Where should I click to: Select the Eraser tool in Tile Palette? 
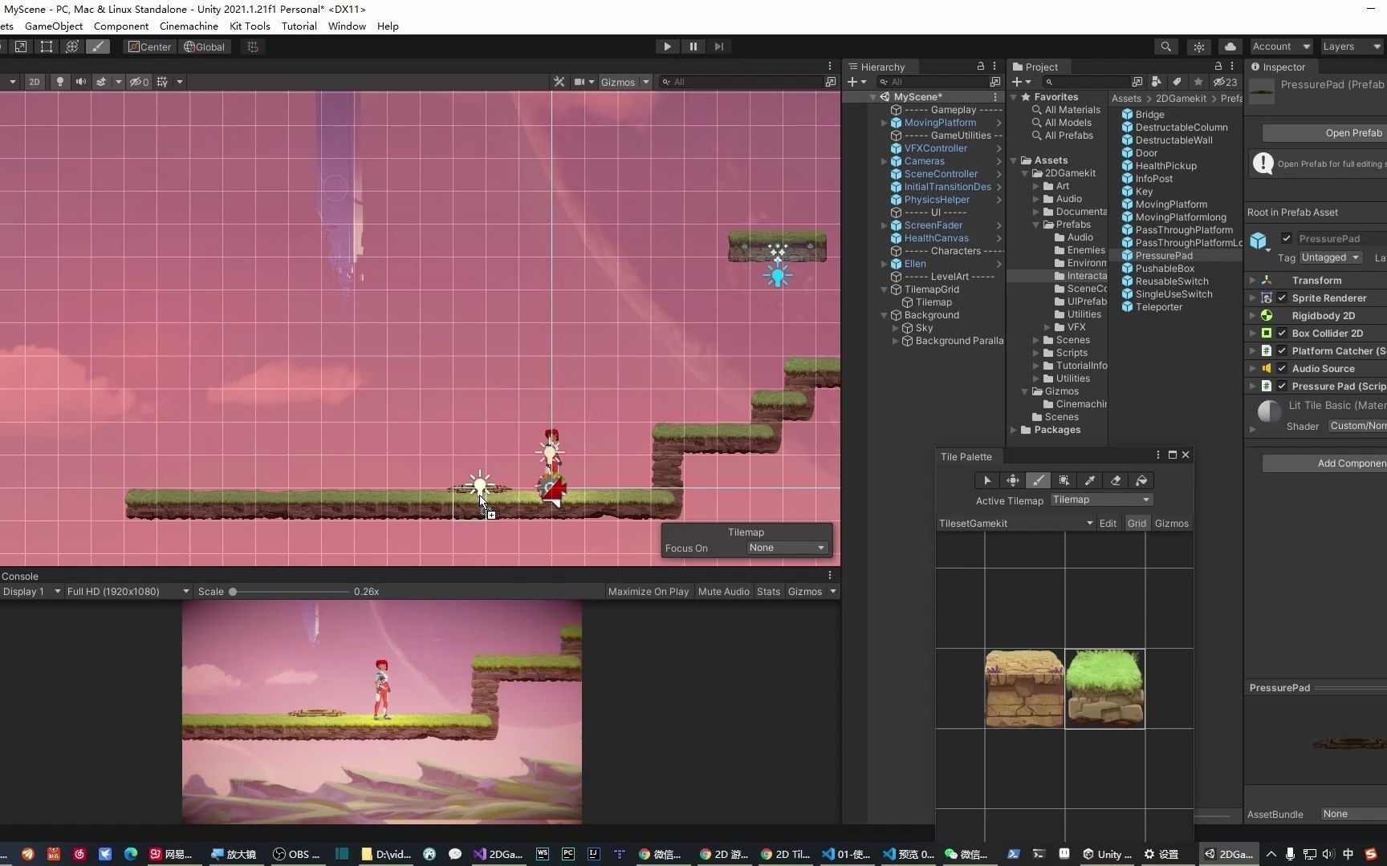[1115, 480]
